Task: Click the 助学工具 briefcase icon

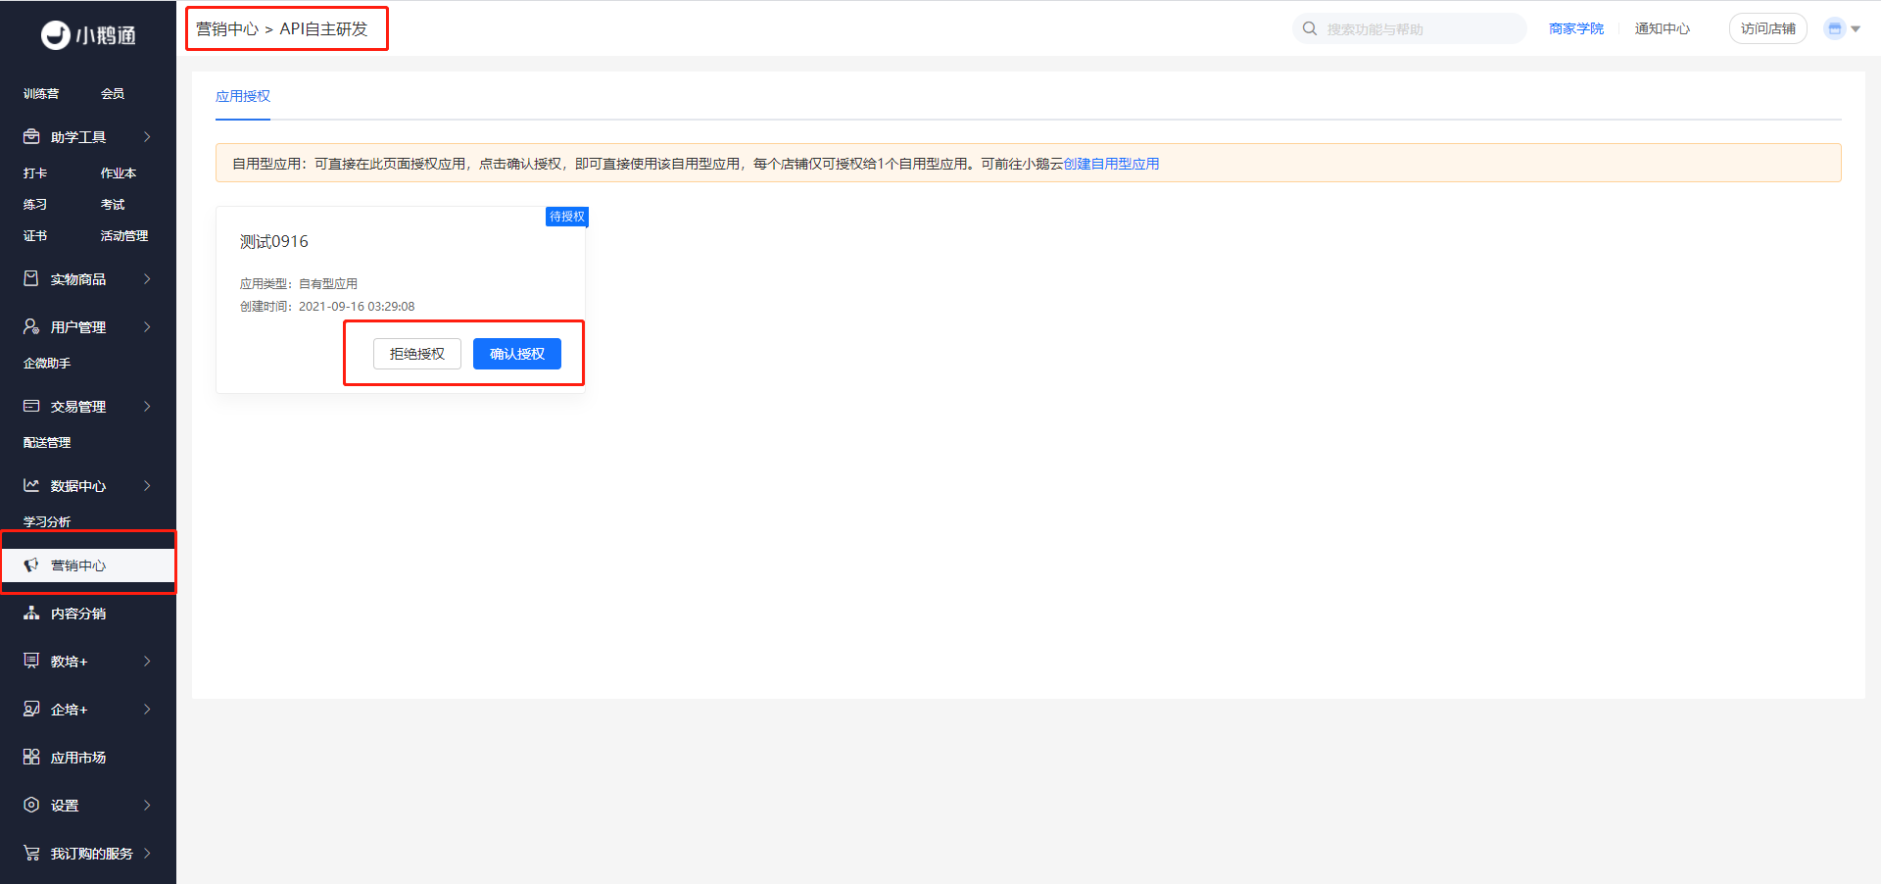Action: [x=31, y=136]
